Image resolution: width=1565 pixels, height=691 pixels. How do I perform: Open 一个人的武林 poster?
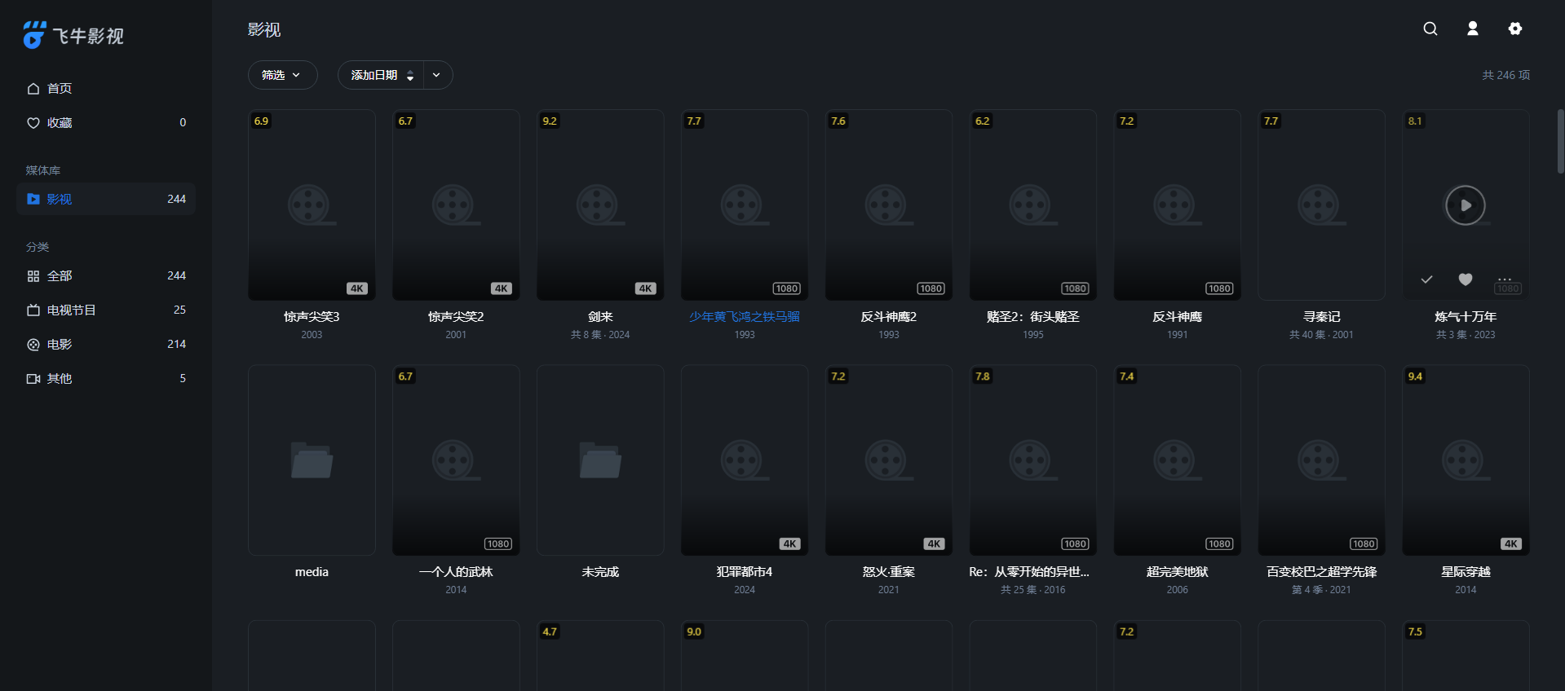456,460
